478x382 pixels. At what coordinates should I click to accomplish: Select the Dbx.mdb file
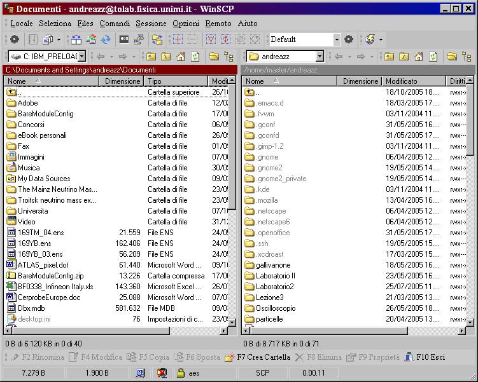click(26, 308)
